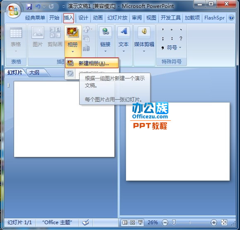This screenshot has height=230, width=240.
Task: Click the 剪贴画 clip art icon
Action: click(55, 32)
